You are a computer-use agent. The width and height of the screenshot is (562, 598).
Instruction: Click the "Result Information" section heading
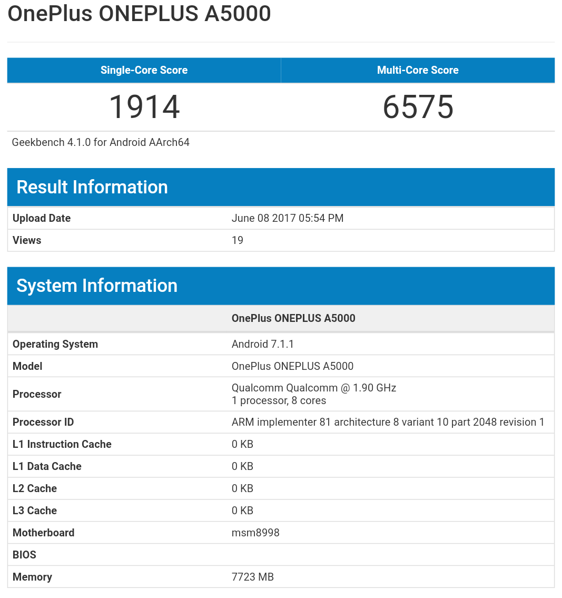pyautogui.click(x=92, y=187)
